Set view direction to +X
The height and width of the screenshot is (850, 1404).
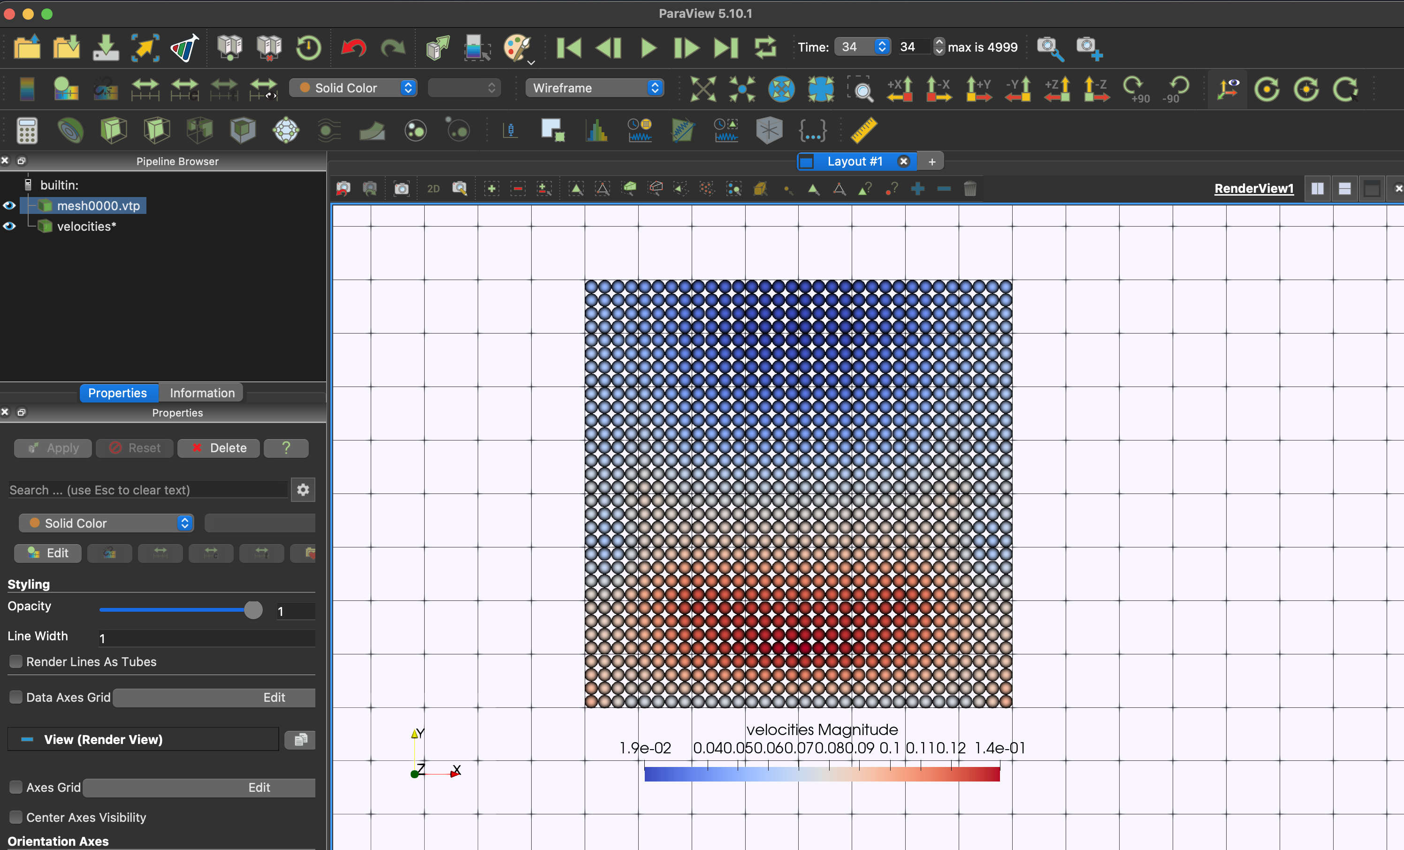(x=900, y=89)
